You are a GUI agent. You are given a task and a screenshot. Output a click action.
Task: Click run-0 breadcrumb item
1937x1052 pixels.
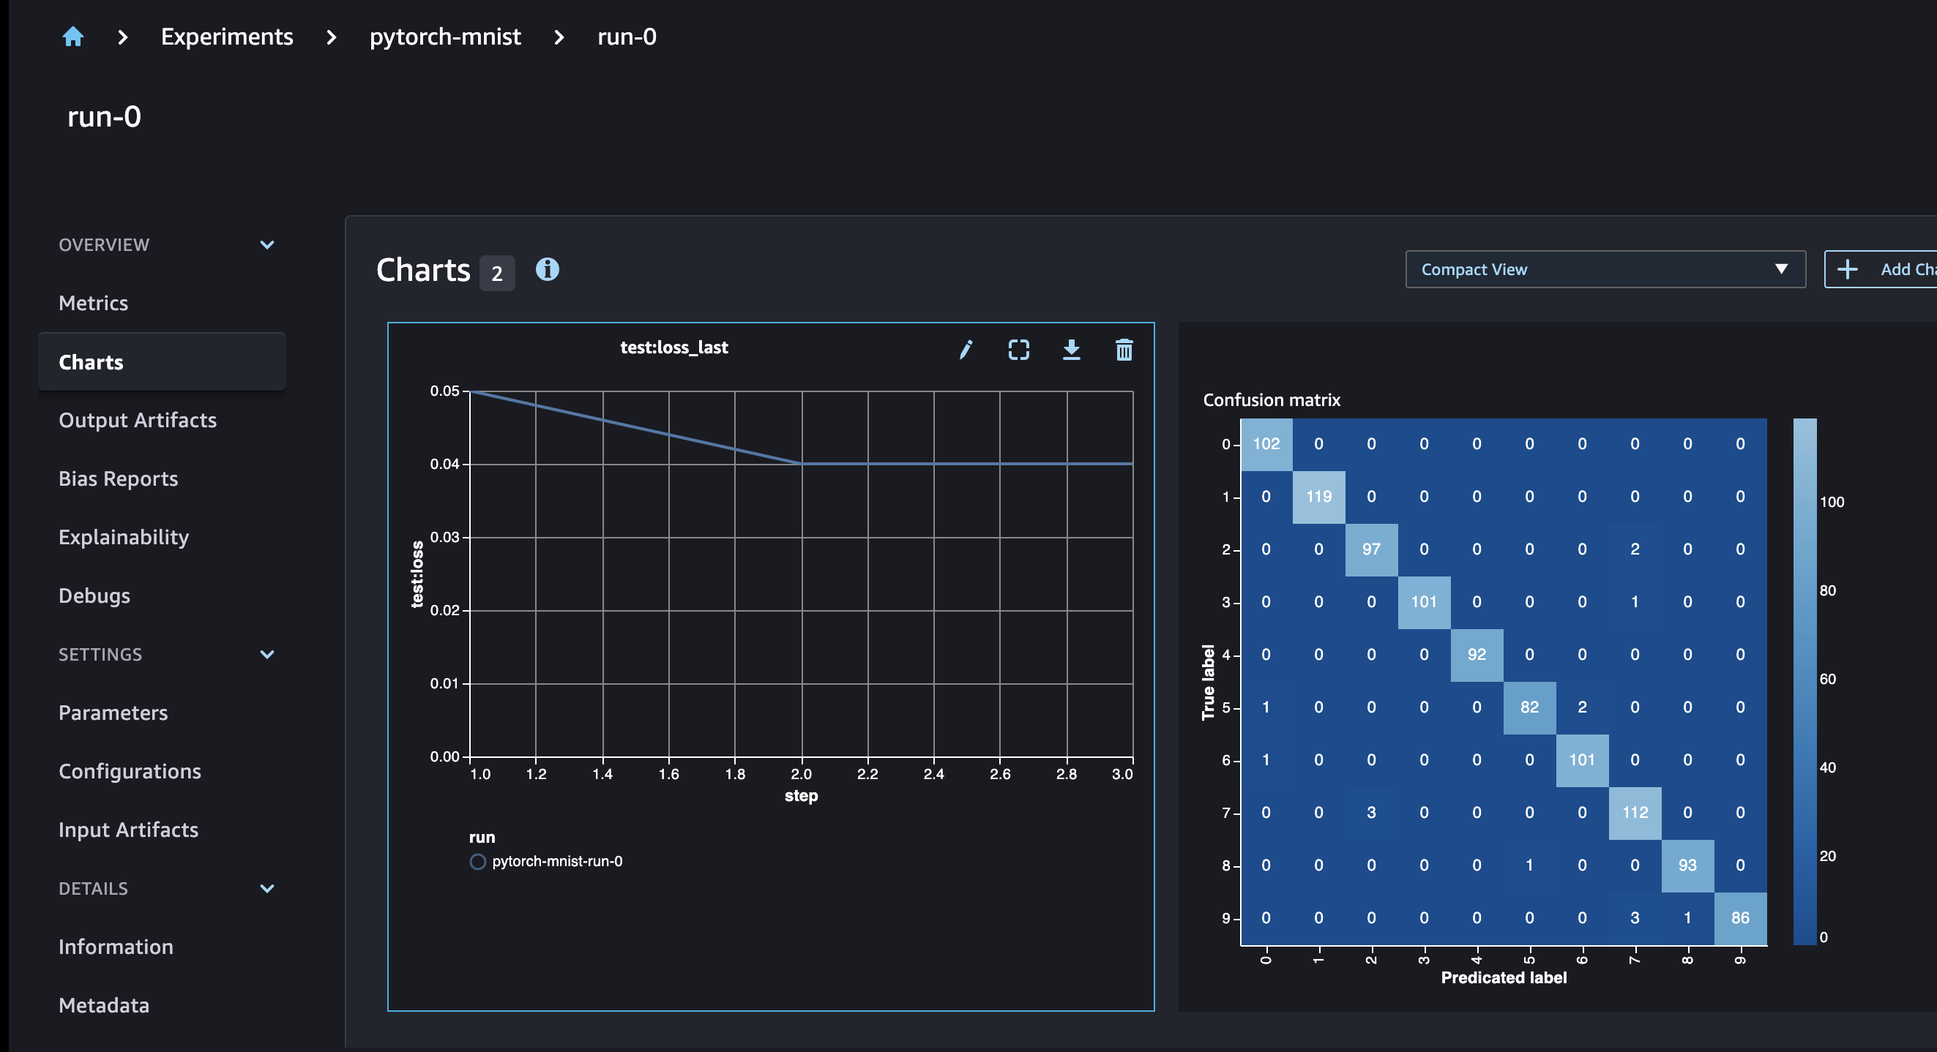[x=627, y=37]
